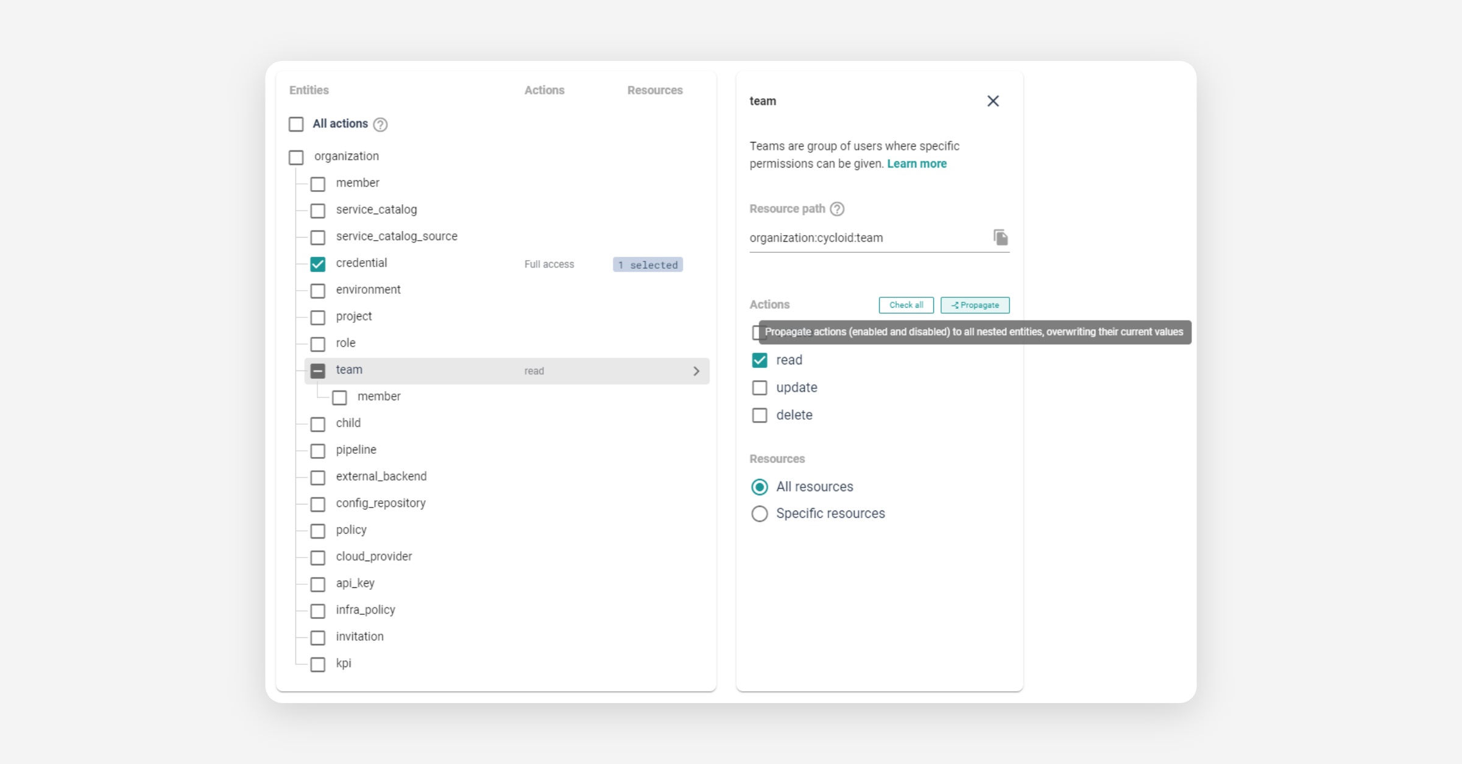Check the cloud_provider checkbox

(318, 557)
